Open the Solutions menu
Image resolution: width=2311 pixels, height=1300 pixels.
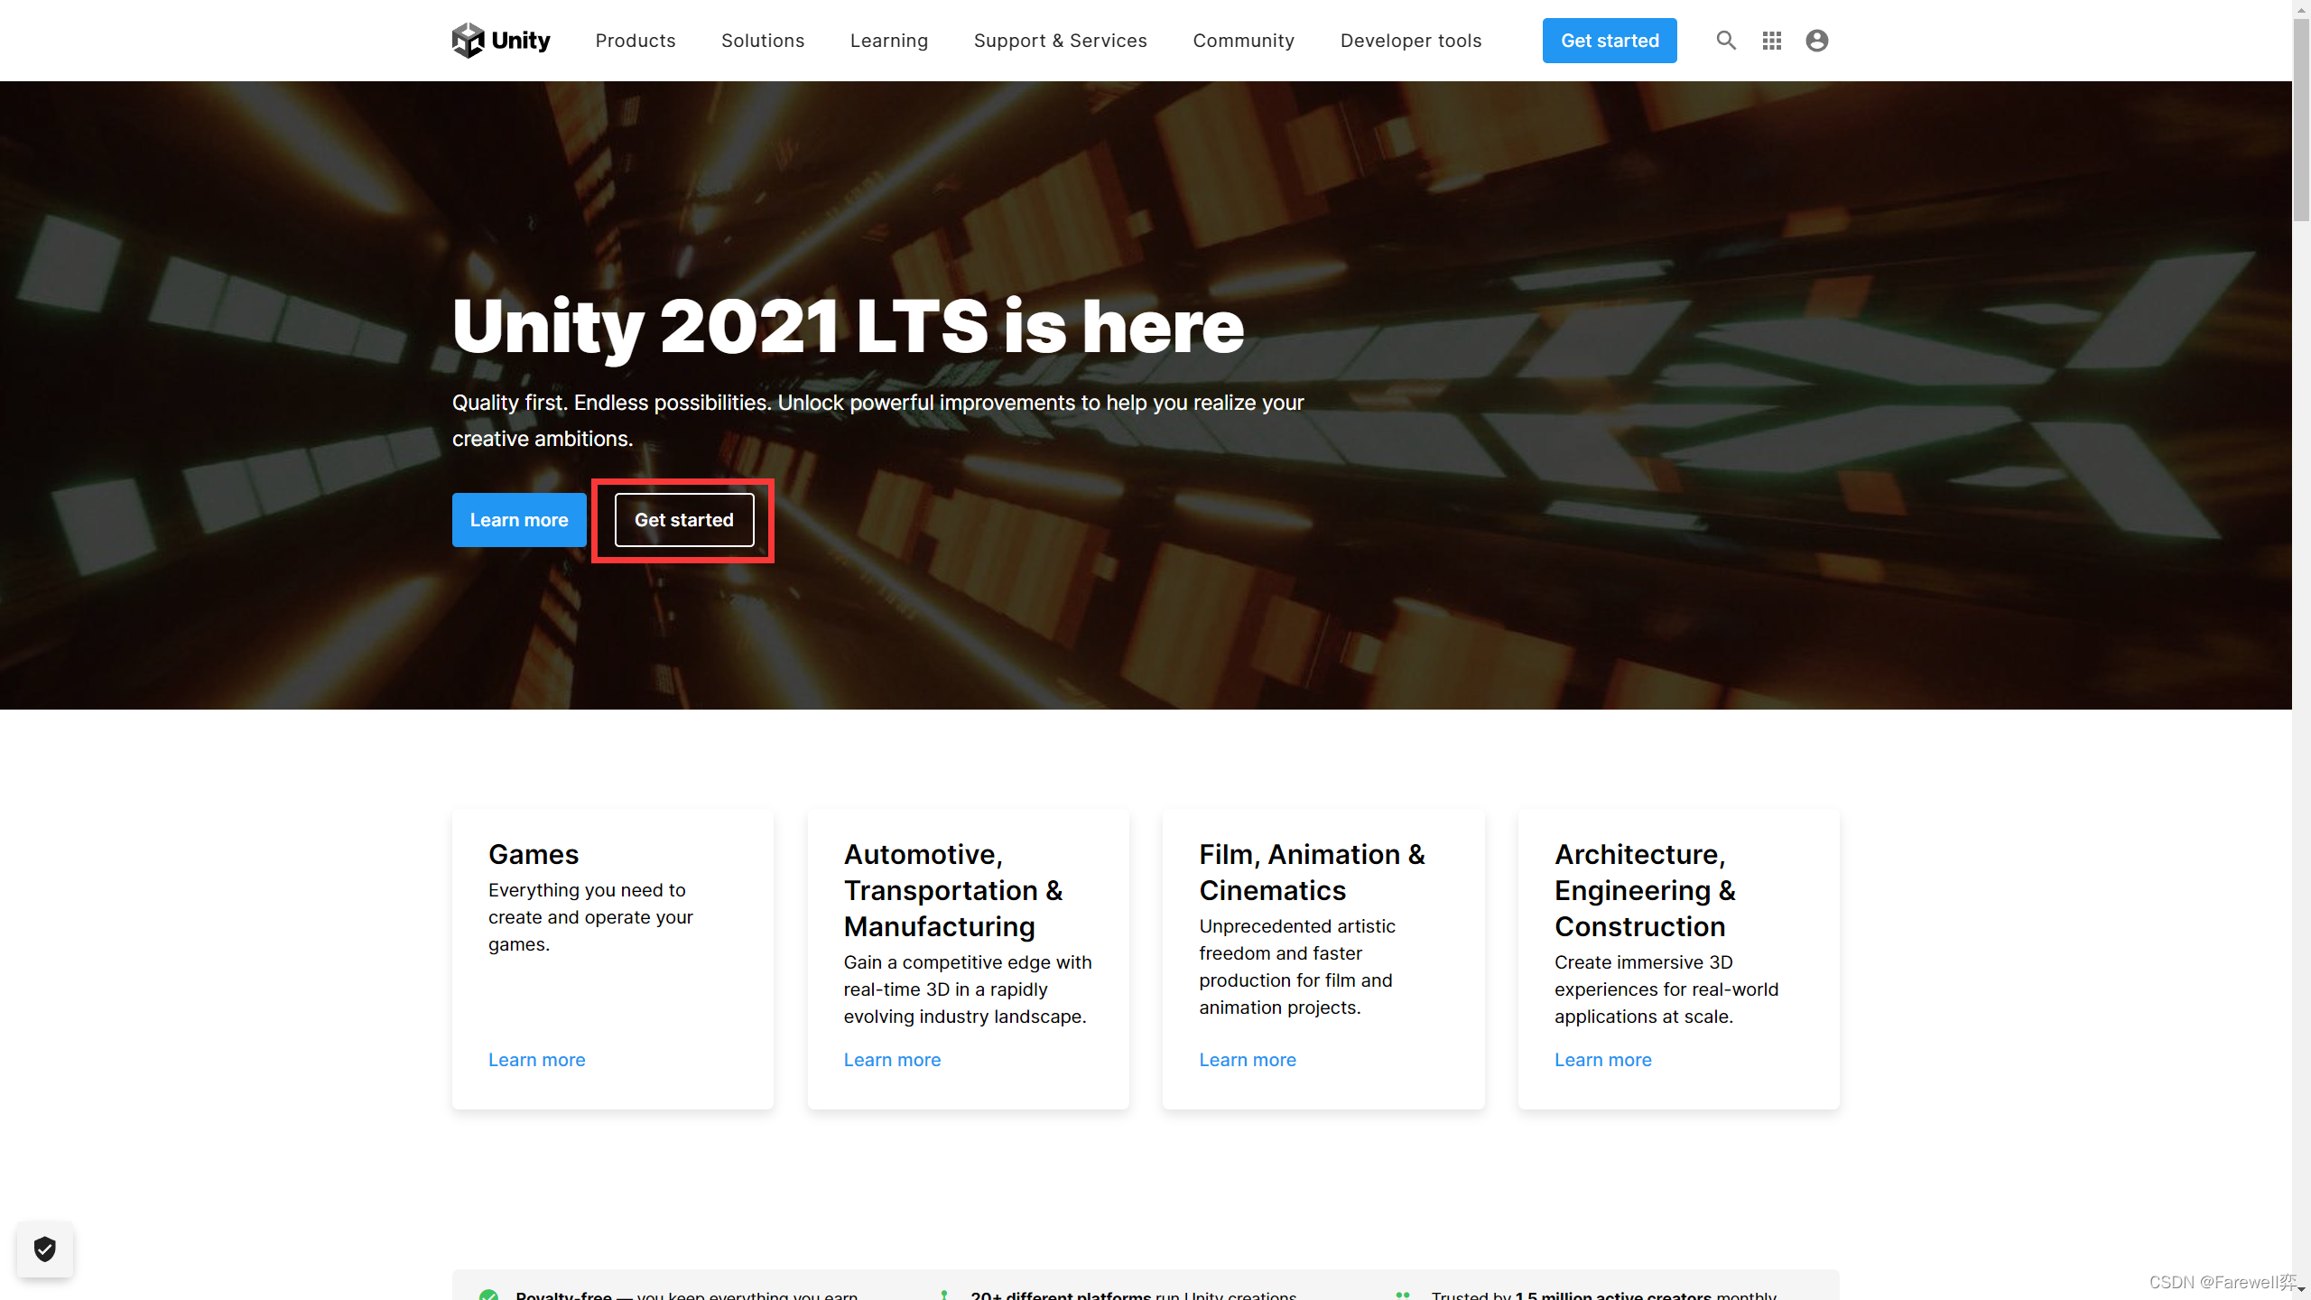coord(762,41)
